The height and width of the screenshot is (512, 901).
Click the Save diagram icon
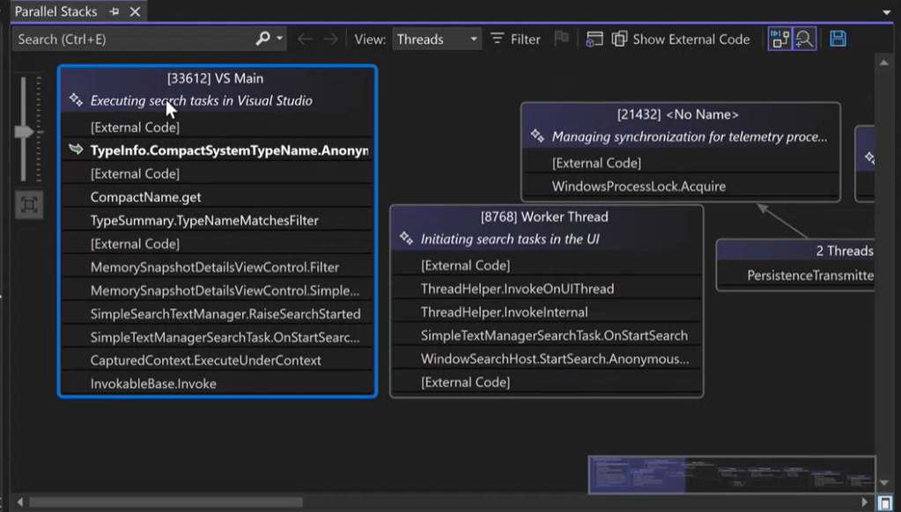point(838,39)
